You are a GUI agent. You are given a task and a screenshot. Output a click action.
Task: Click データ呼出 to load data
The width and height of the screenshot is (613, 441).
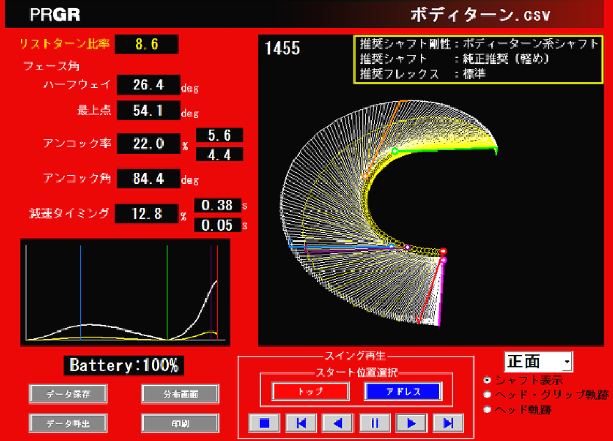pyautogui.click(x=68, y=423)
